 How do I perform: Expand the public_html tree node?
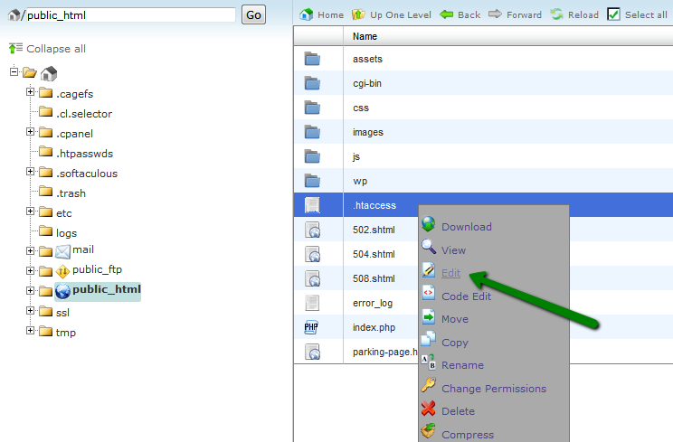coord(30,290)
